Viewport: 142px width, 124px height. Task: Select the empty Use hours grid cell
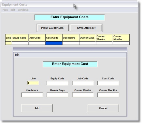pyautogui.click(x=71, y=43)
